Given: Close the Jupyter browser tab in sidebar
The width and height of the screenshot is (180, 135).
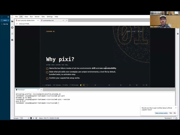Looking at the screenshot, I should click(8, 20).
